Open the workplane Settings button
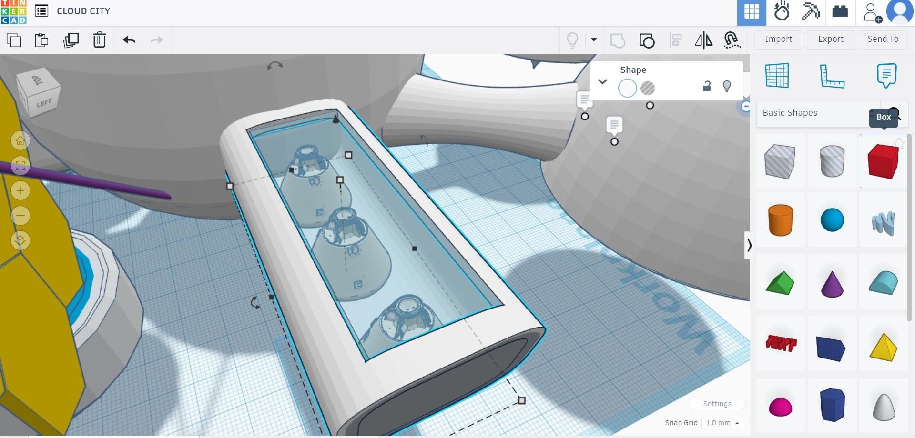This screenshot has height=438, width=915. click(x=717, y=404)
